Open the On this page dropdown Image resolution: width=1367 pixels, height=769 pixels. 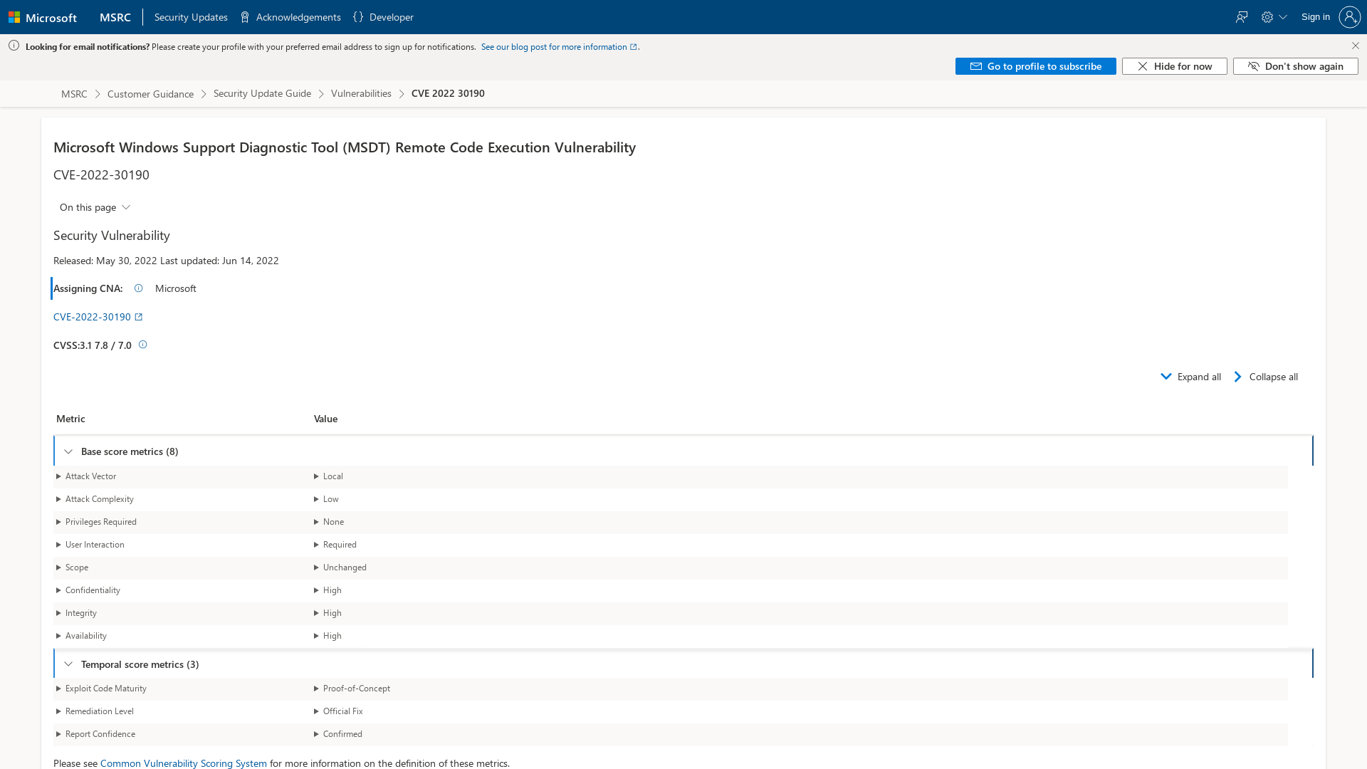(x=95, y=207)
